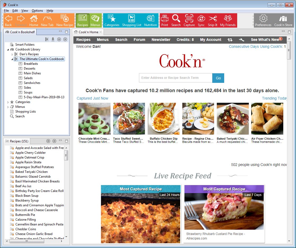Go back using the Back toolbar arrow
The width and height of the screenshot is (296, 248).
click(8, 21)
